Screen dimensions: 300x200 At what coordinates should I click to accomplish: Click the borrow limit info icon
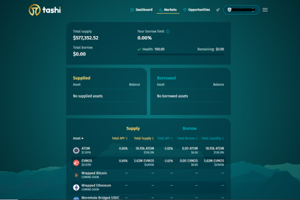(x=168, y=31)
